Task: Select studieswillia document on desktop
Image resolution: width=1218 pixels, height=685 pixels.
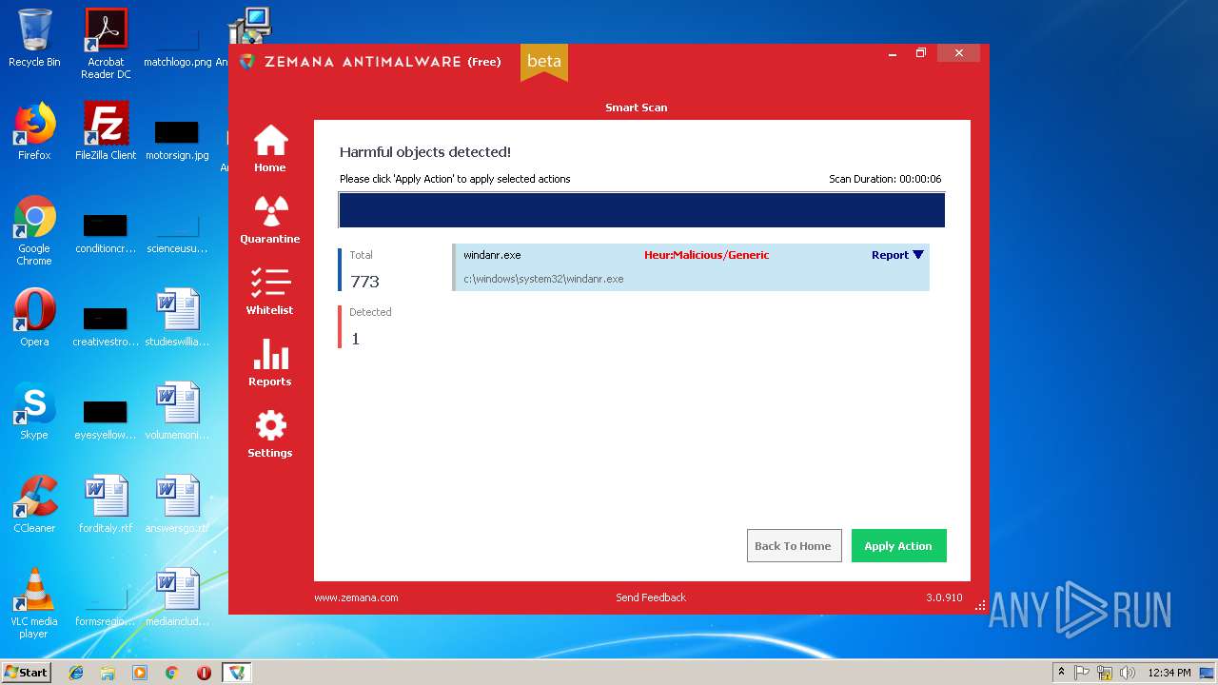Action: coord(177,318)
